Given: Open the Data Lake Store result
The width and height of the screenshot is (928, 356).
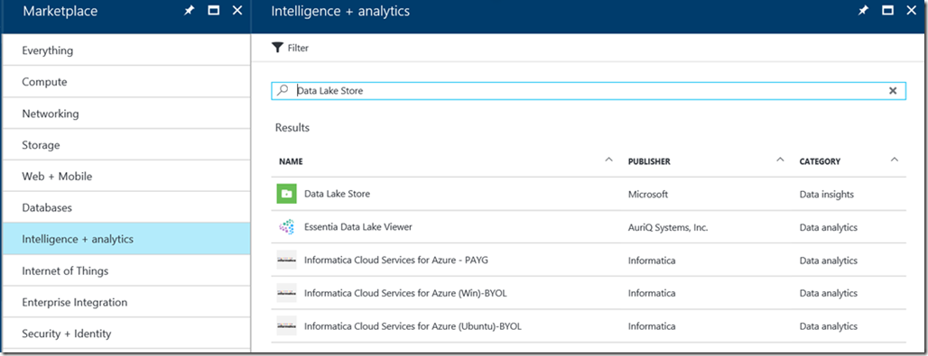Looking at the screenshot, I should 337,194.
